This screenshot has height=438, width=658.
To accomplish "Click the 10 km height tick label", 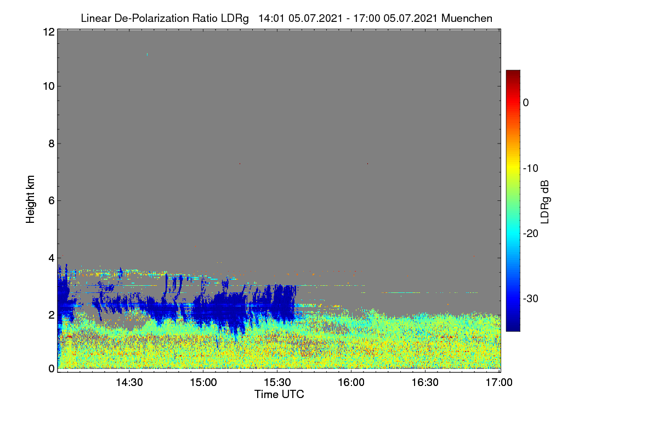I will pos(48,86).
